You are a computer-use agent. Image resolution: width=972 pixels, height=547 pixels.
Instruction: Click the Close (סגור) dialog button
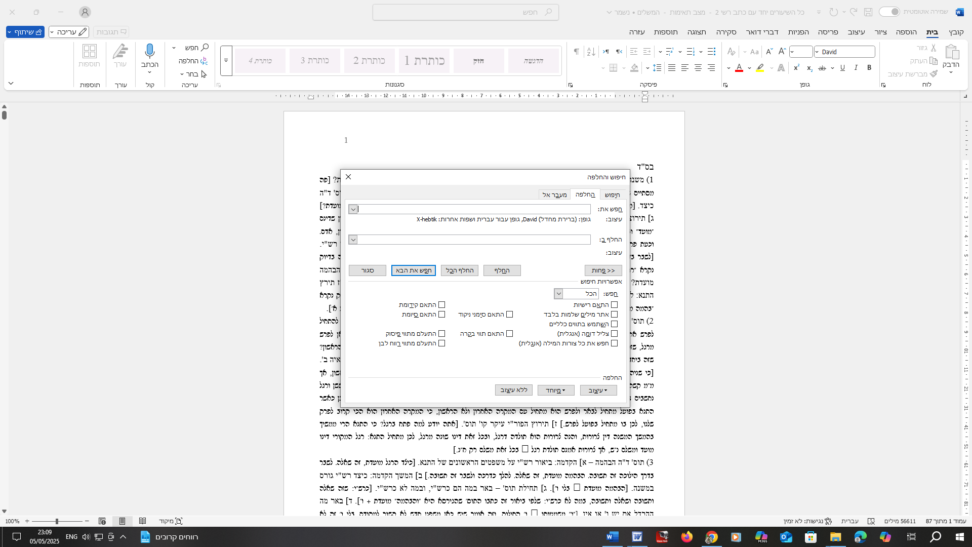(x=368, y=270)
